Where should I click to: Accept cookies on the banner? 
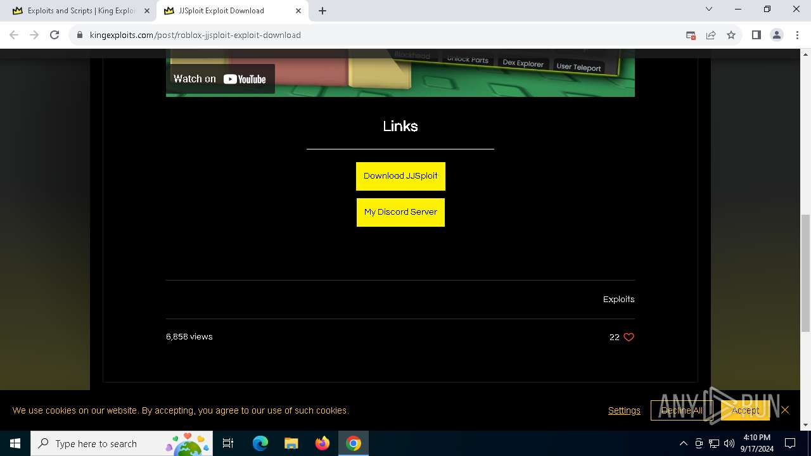point(745,410)
